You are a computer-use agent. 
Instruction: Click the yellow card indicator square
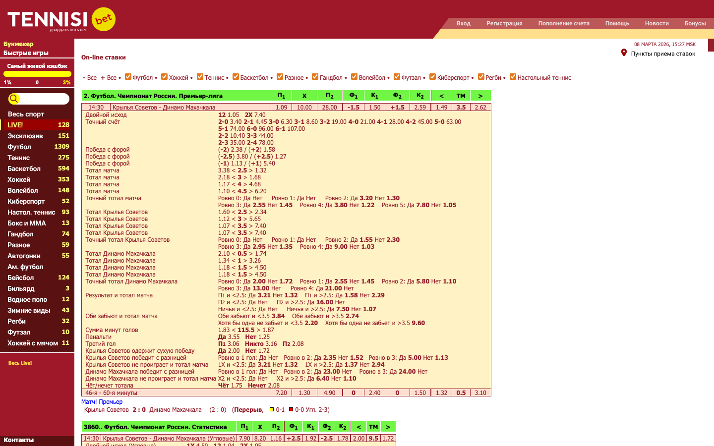coord(272,410)
